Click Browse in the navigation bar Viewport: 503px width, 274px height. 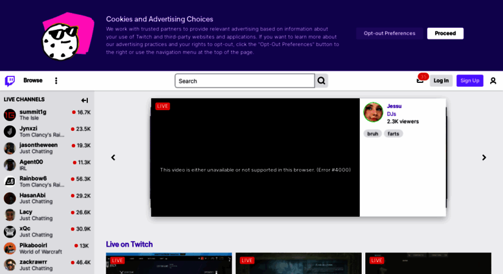[33, 80]
